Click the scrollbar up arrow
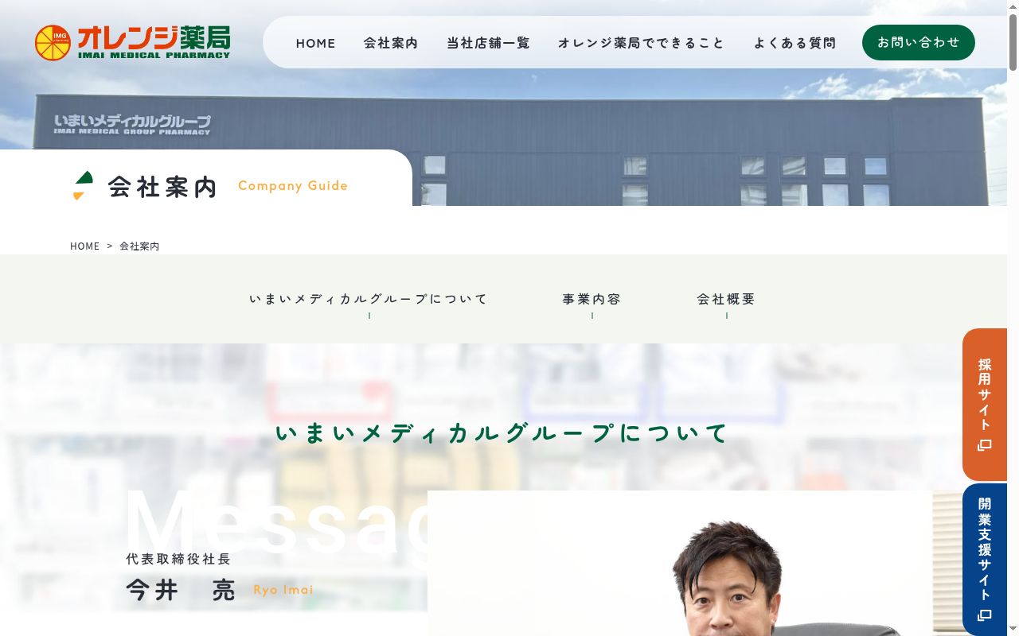Viewport: 1019px width, 636px height. [x=1013, y=6]
